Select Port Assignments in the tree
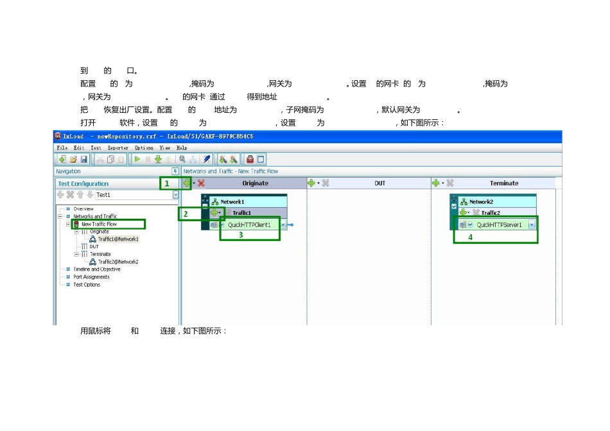This screenshot has width=610, height=431. (x=91, y=277)
